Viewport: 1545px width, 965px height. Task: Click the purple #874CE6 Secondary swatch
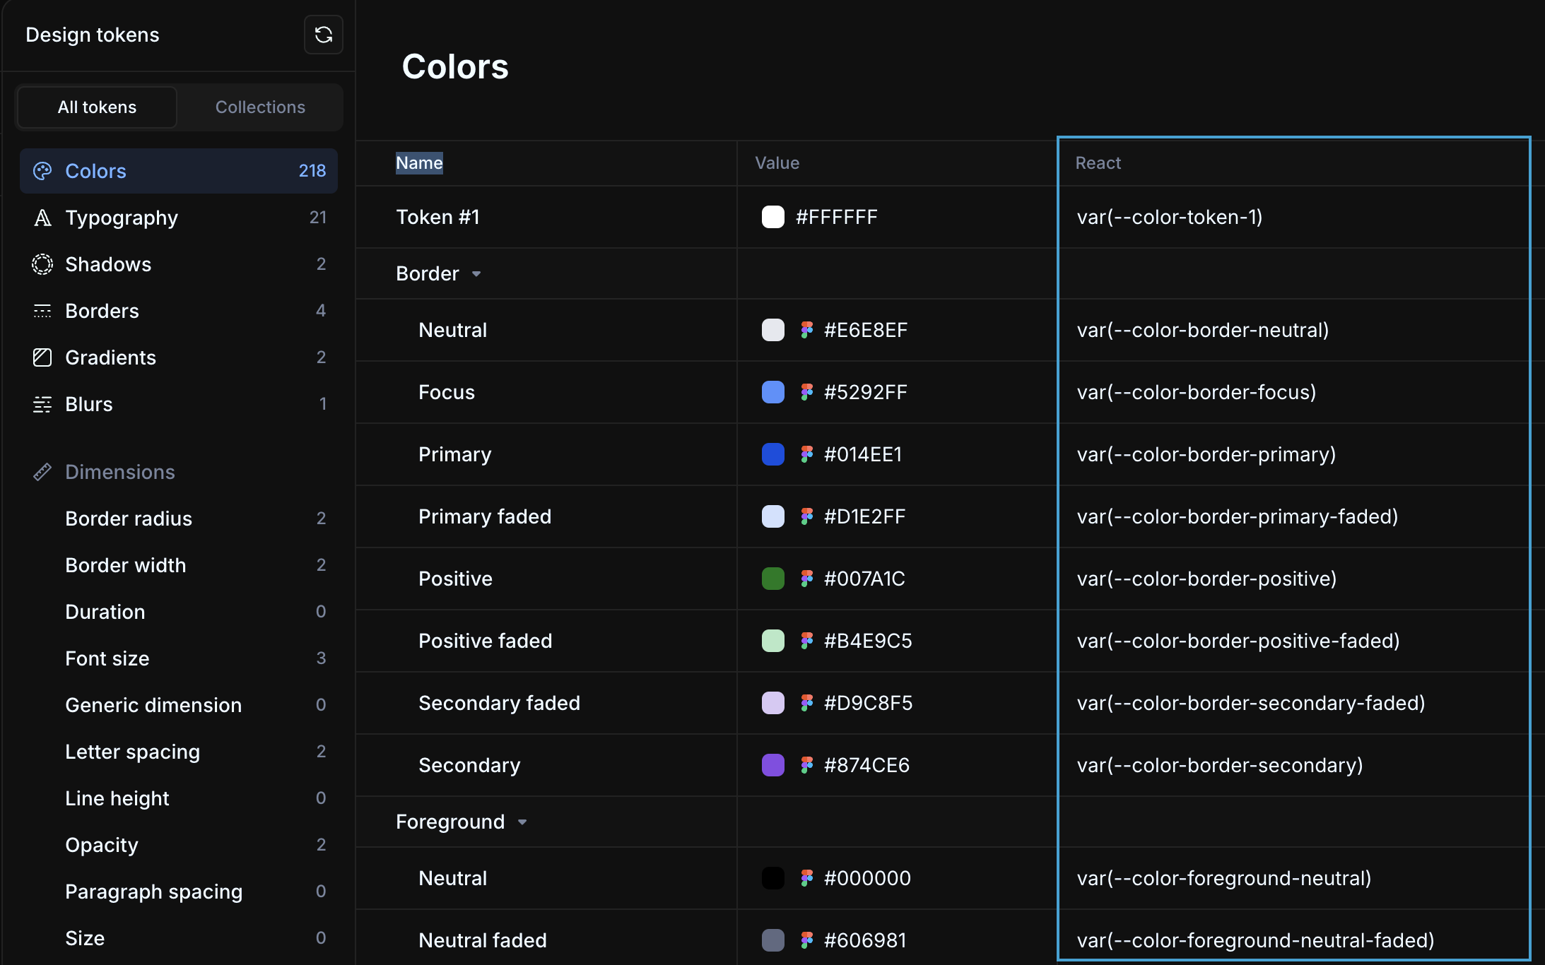tap(772, 765)
